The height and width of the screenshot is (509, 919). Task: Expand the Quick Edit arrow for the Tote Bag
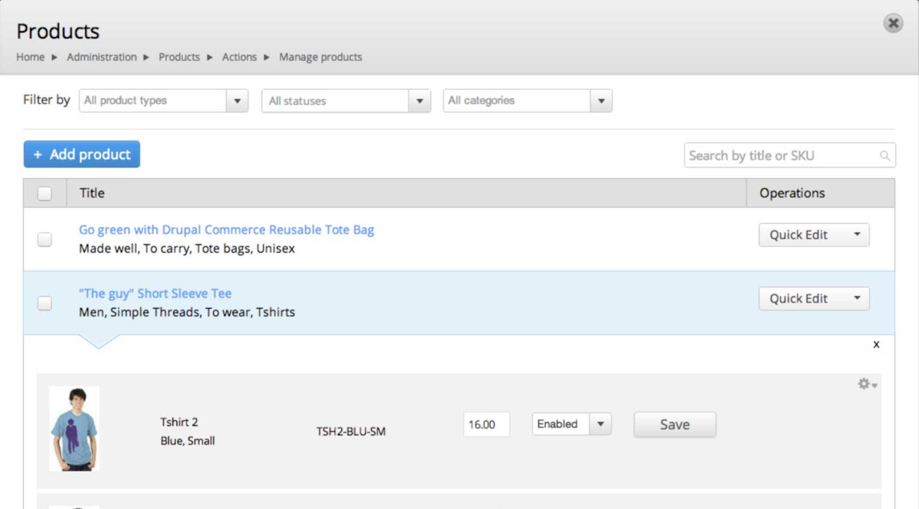click(857, 235)
